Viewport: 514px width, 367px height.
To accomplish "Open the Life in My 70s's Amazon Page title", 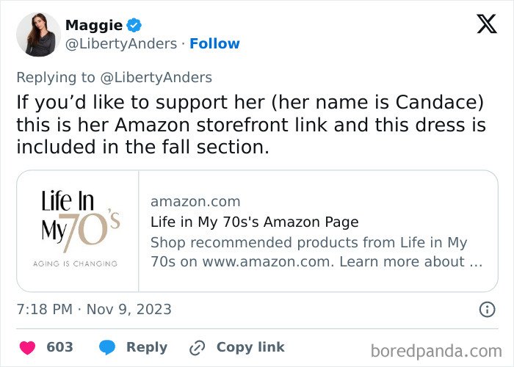I will [x=254, y=222].
